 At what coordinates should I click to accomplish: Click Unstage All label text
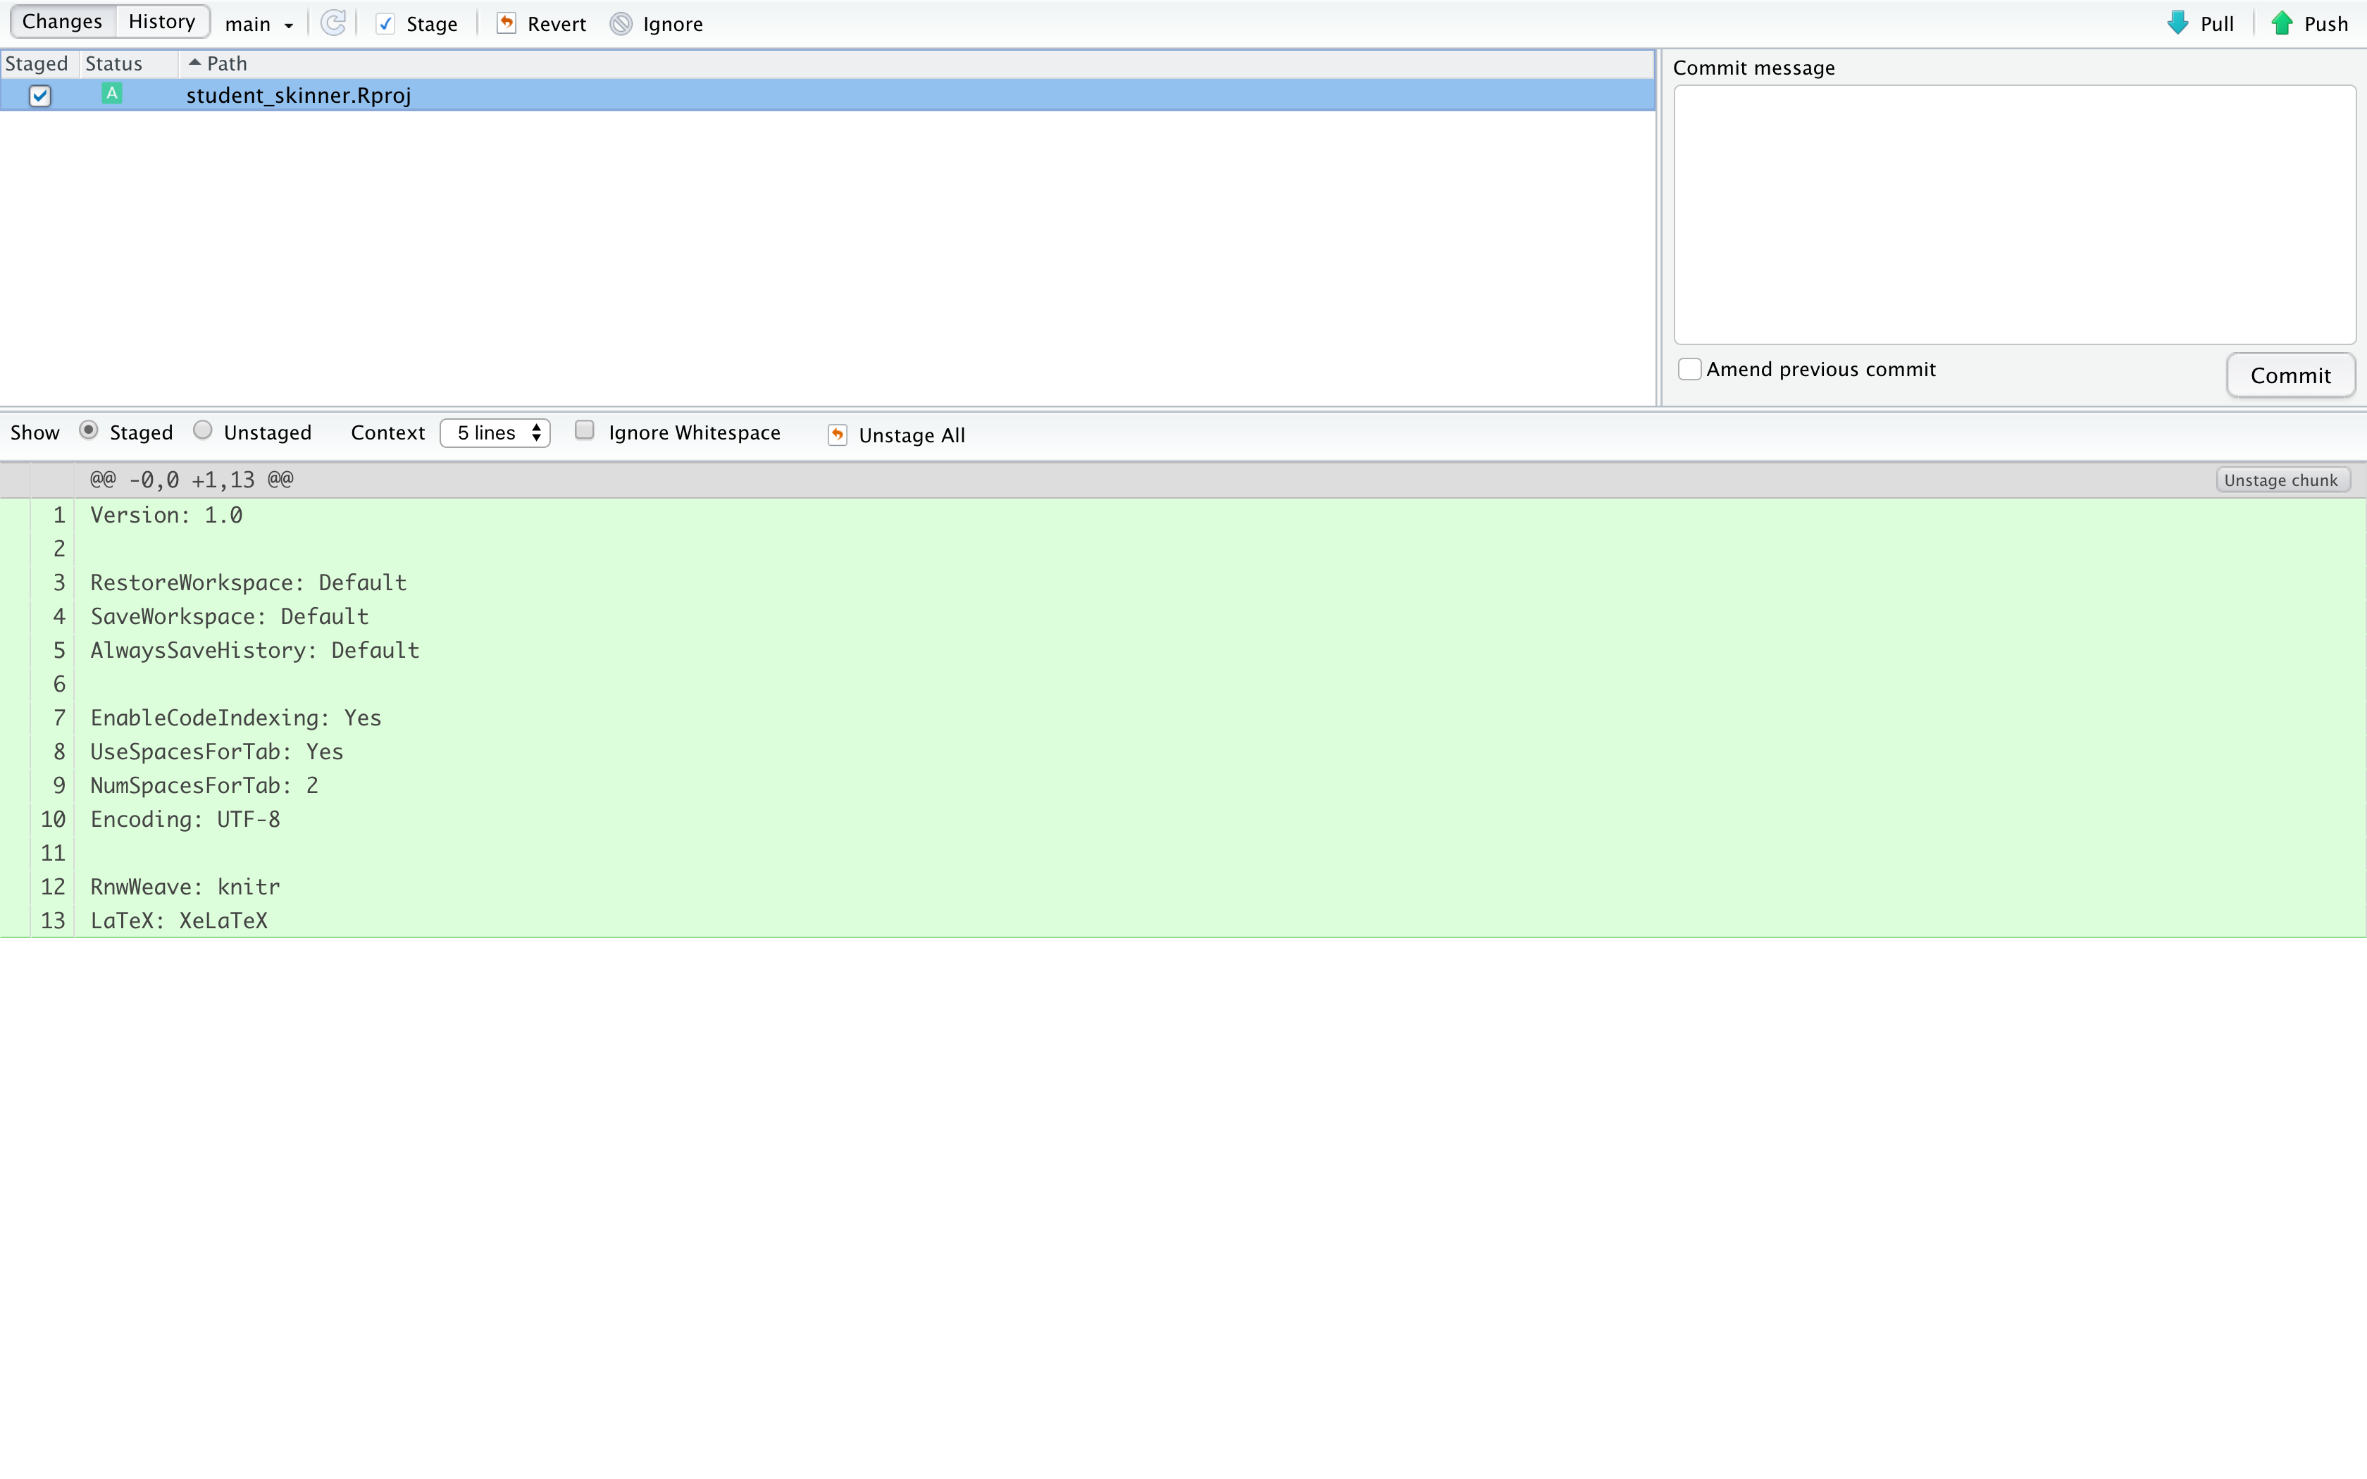click(x=912, y=435)
